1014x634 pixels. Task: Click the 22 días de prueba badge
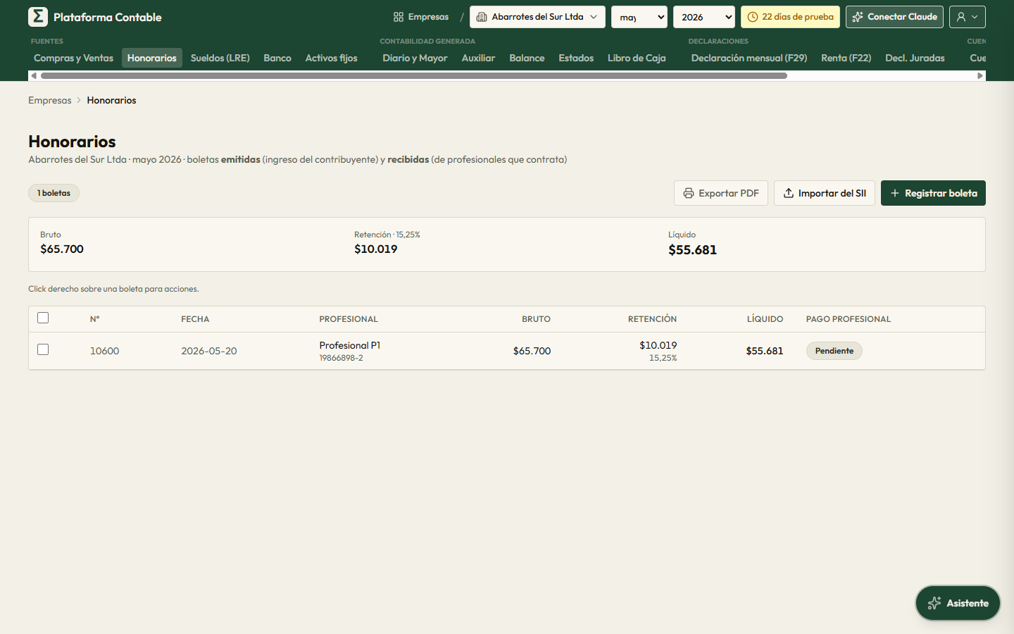pyautogui.click(x=790, y=17)
